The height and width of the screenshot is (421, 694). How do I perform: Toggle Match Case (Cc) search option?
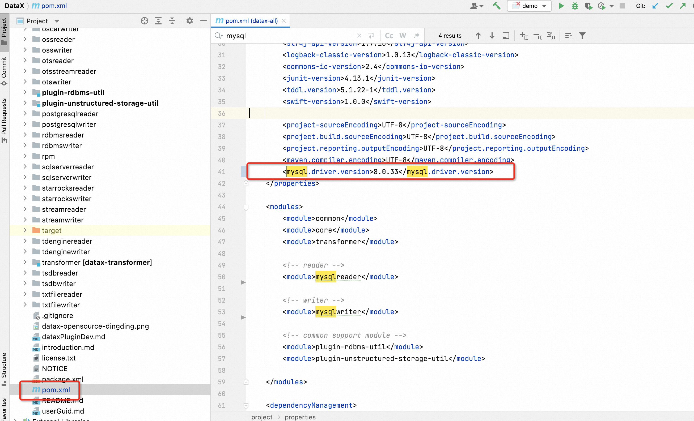pyautogui.click(x=389, y=36)
